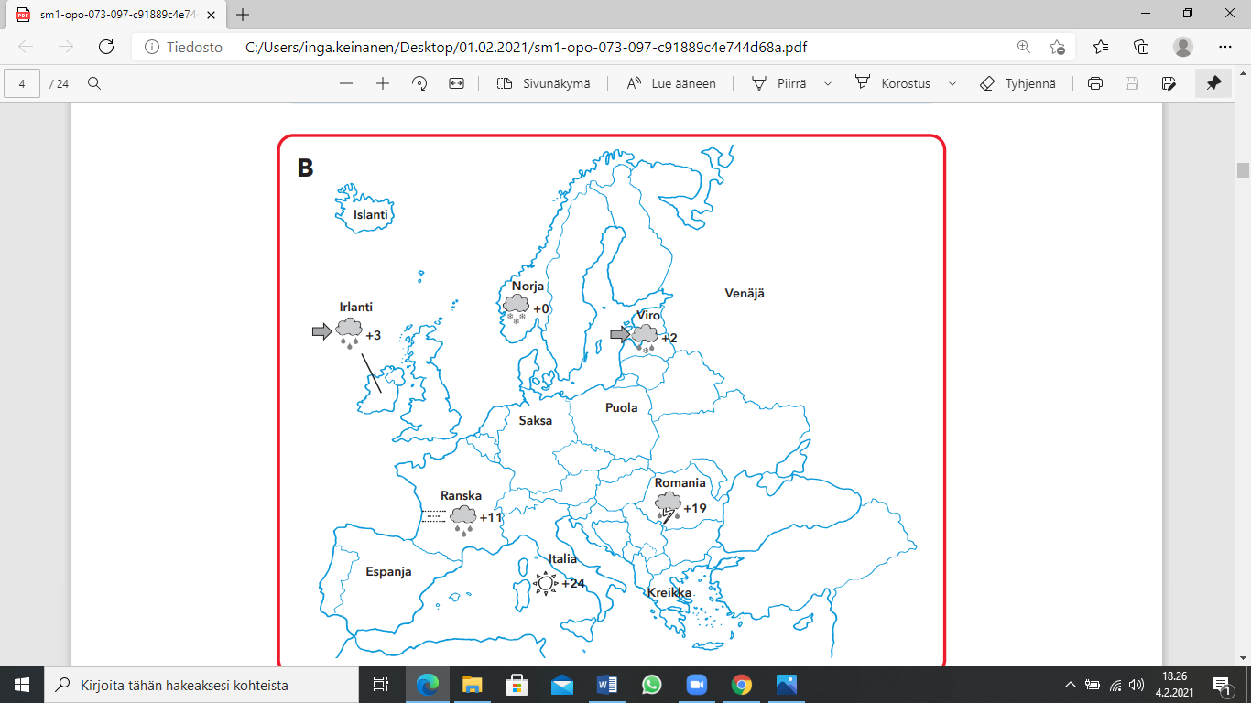
Task: Open Task View on taskbar
Action: tap(381, 685)
